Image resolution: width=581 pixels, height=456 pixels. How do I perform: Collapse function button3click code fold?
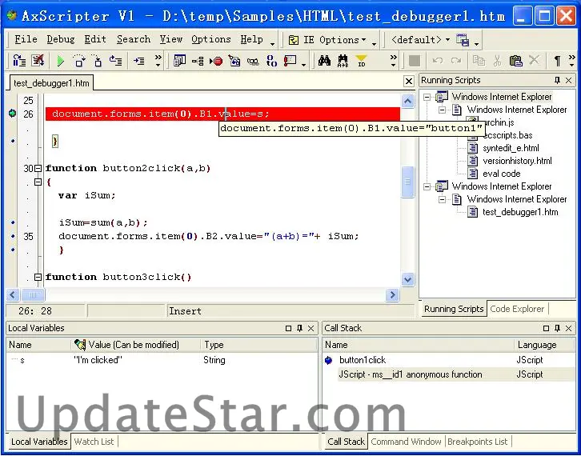(x=38, y=277)
